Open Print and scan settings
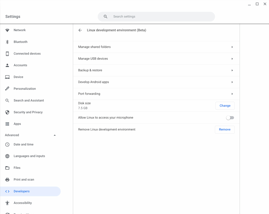 pyautogui.click(x=30, y=180)
